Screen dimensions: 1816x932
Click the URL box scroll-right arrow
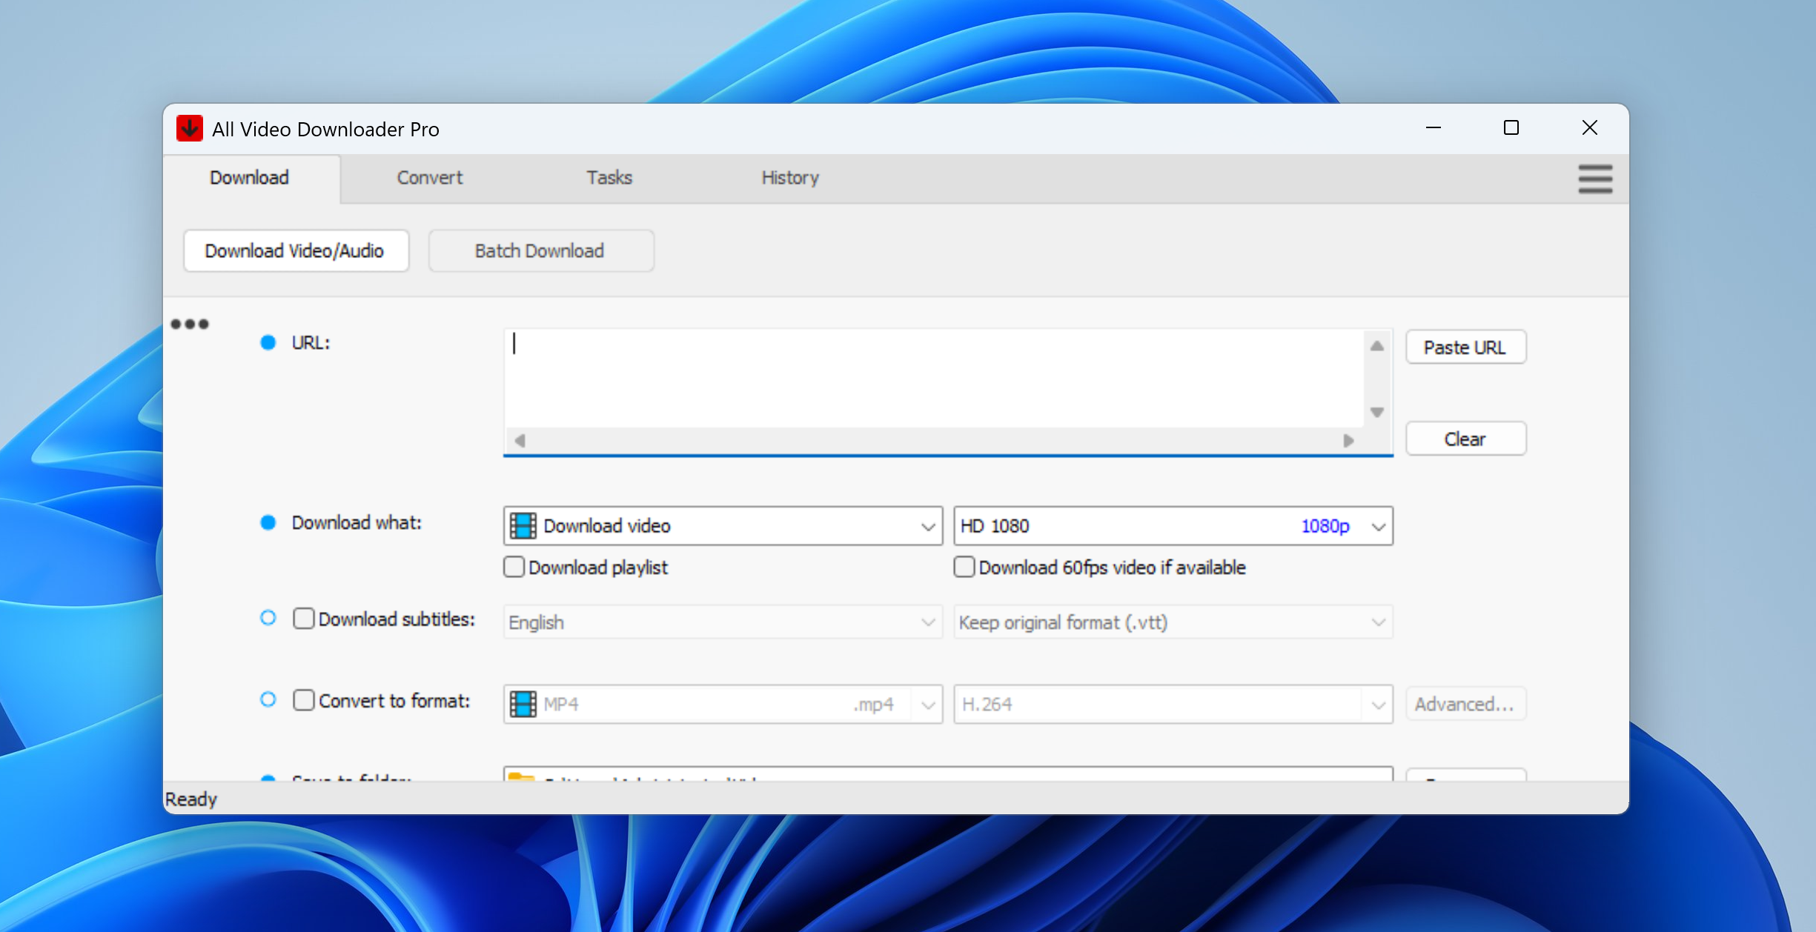[x=1348, y=441]
